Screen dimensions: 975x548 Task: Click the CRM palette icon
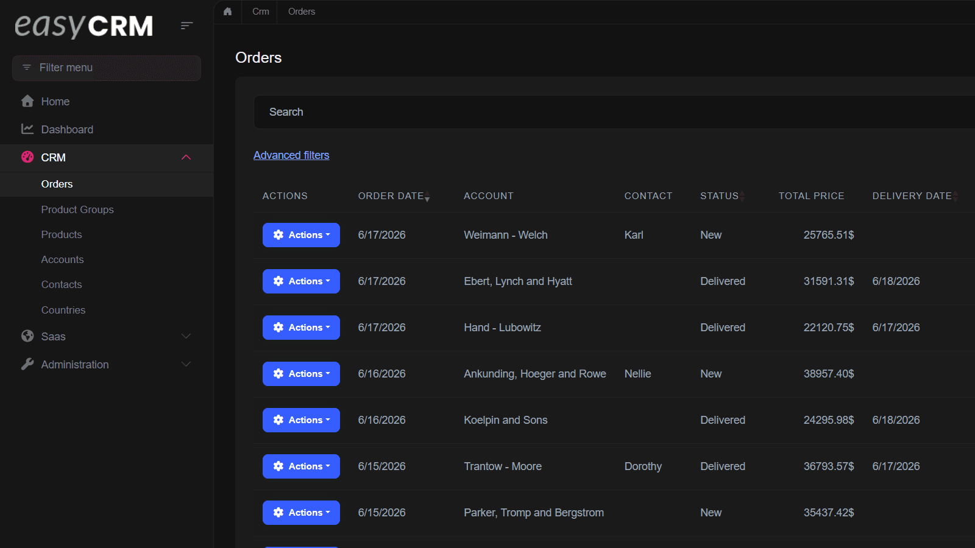pyautogui.click(x=27, y=157)
